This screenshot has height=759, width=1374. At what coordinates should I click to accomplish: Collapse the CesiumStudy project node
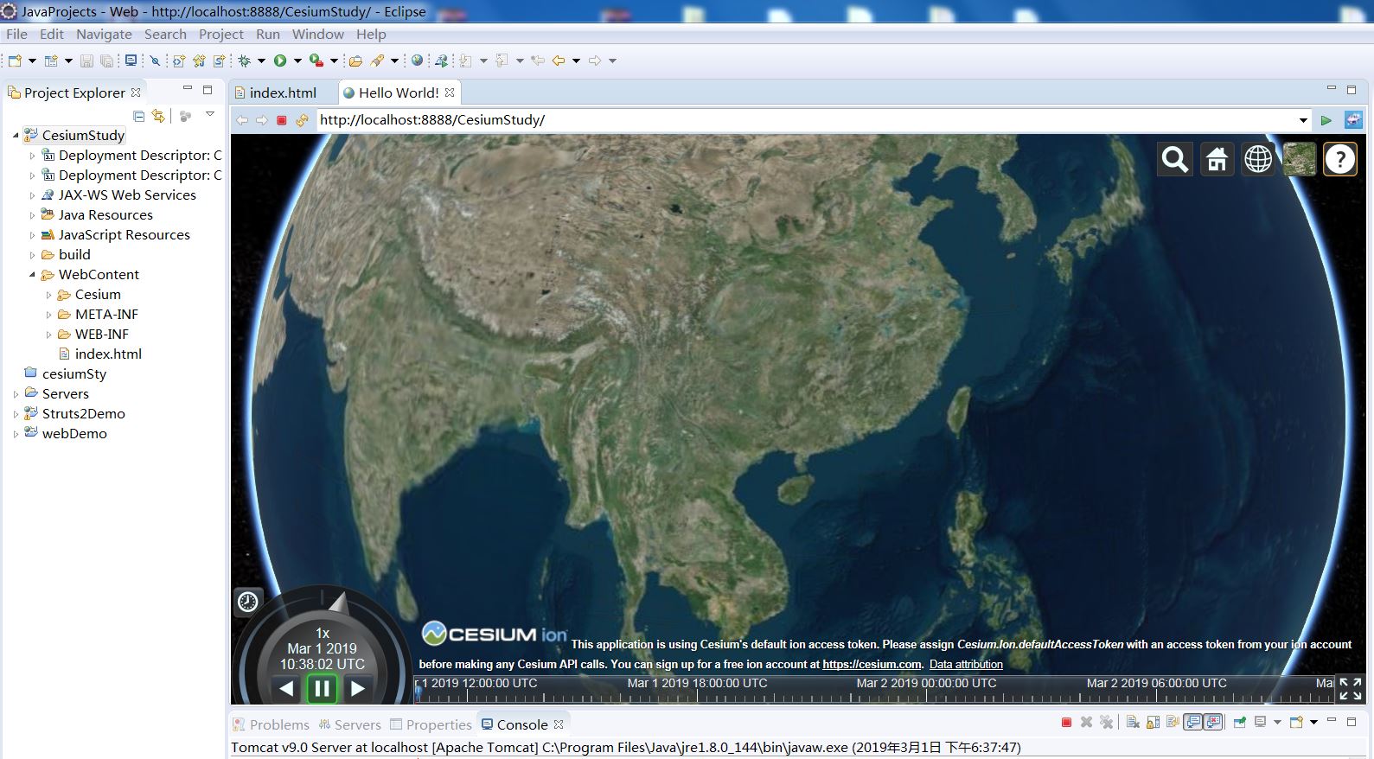tap(16, 136)
